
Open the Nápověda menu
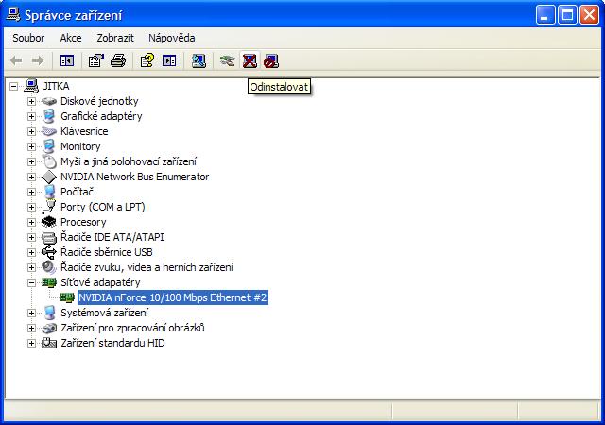pyautogui.click(x=172, y=38)
